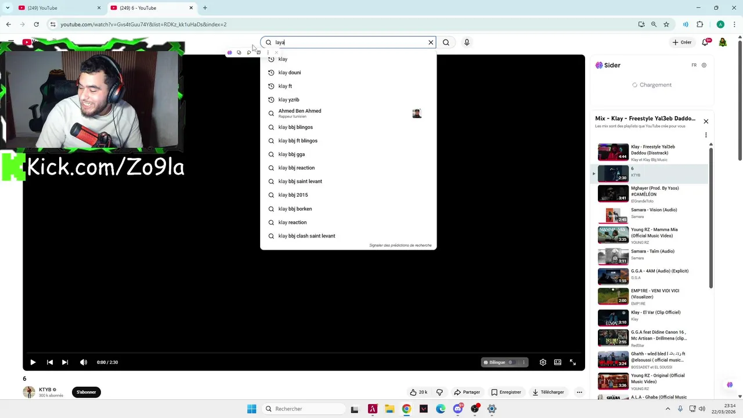
Task: Share the video via Partager
Action: (x=467, y=392)
